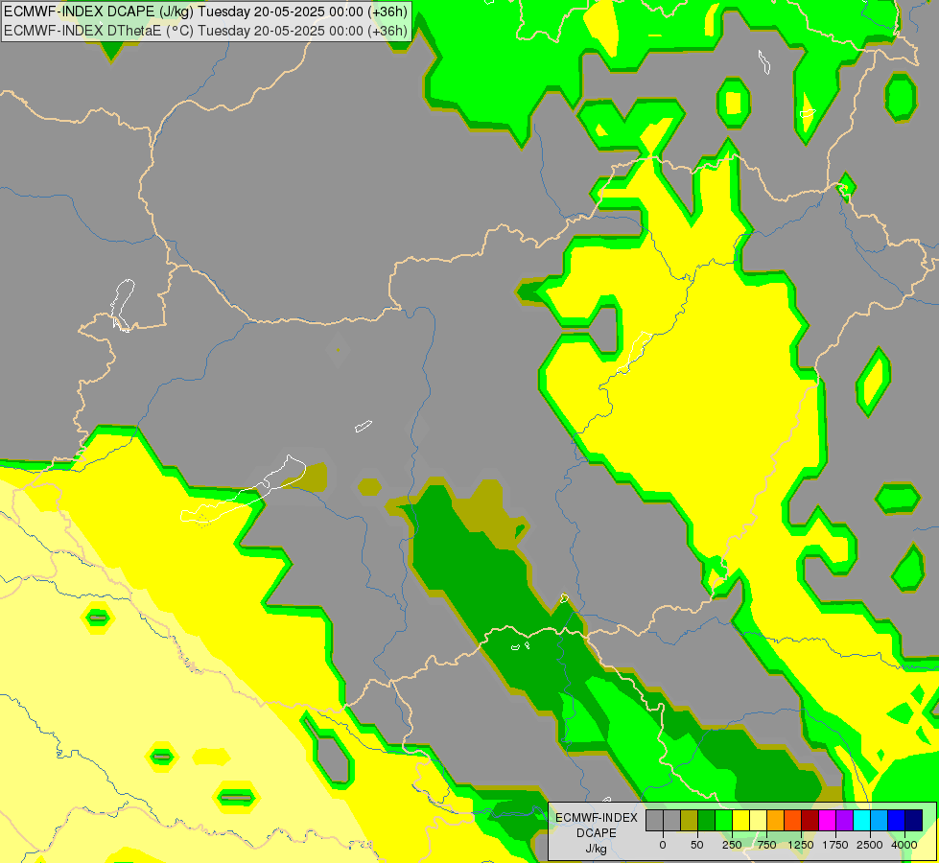Click the dark green legend swatch
Viewport: 939px width, 863px height.
(x=707, y=821)
